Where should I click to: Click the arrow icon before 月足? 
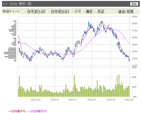tap(96, 11)
